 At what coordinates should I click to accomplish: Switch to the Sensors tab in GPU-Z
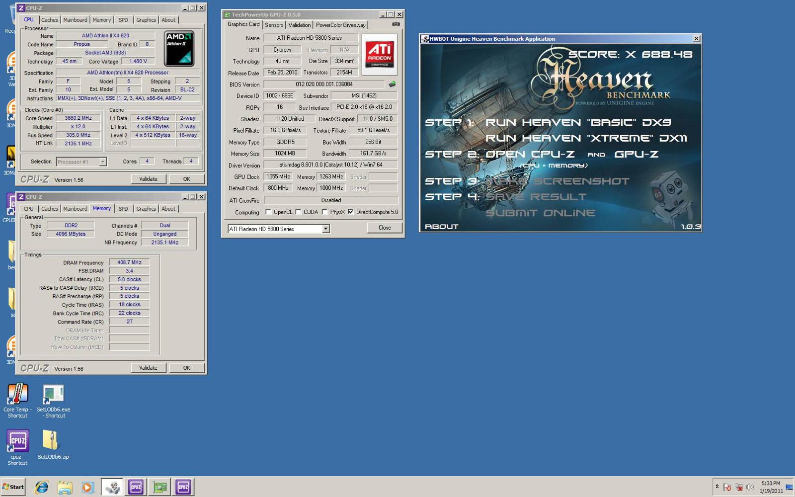coord(274,25)
